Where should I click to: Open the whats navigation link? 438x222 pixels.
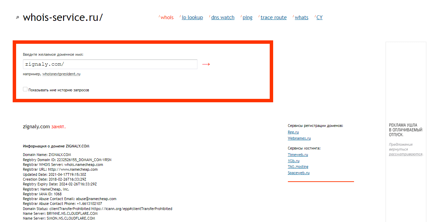tap(302, 17)
